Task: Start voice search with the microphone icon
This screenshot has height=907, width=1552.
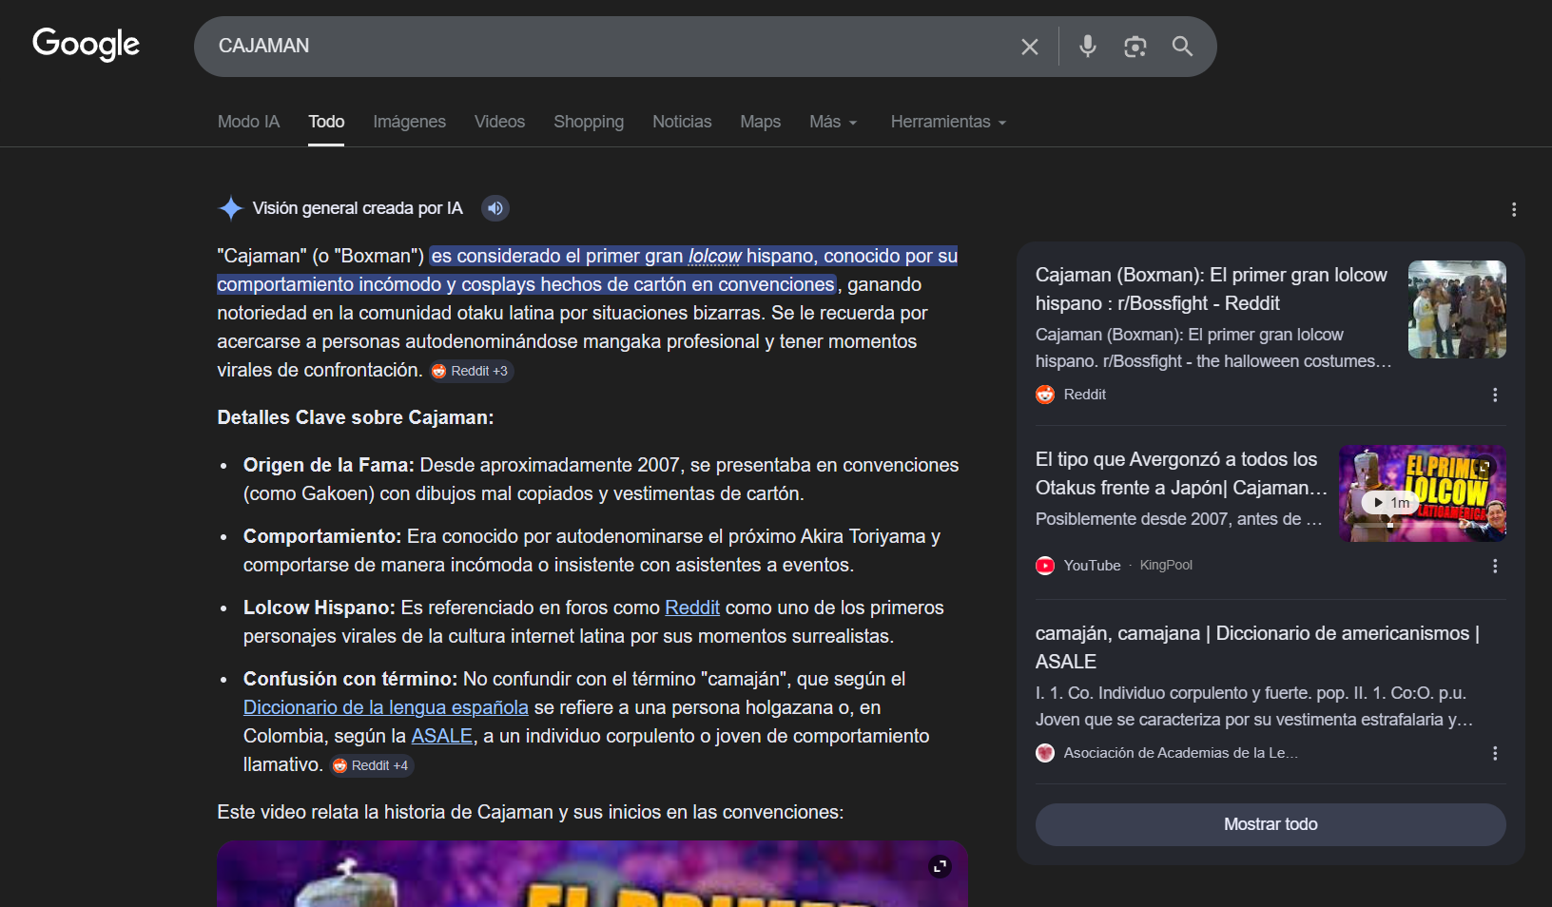Action: (x=1088, y=46)
